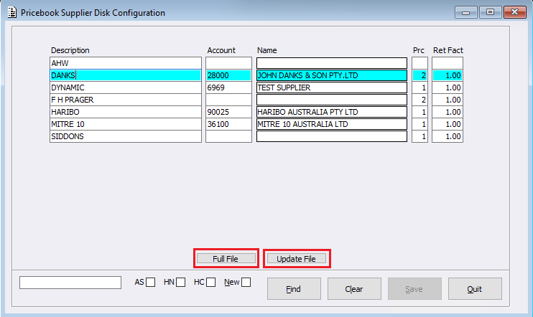533x317 pixels.
Task: Click empty account field in SIDDONS row
Action: (228, 136)
